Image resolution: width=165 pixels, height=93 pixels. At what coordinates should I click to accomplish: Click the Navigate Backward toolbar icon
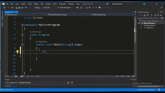4,8
